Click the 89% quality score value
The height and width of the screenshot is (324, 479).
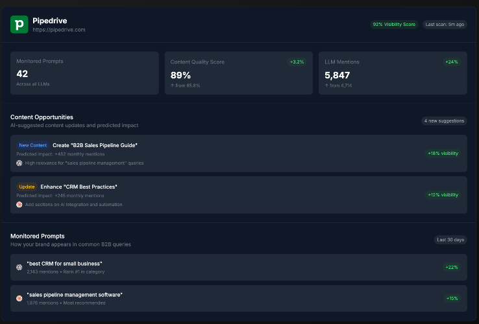(180, 75)
